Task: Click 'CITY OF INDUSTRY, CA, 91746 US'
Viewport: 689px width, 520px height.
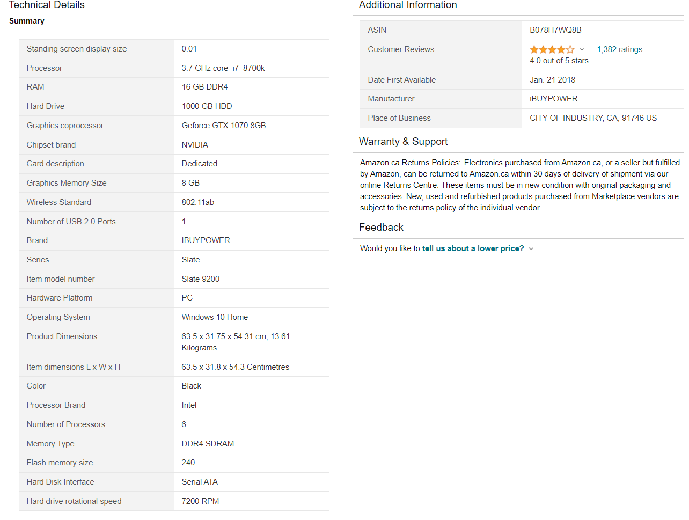Action: pos(593,118)
